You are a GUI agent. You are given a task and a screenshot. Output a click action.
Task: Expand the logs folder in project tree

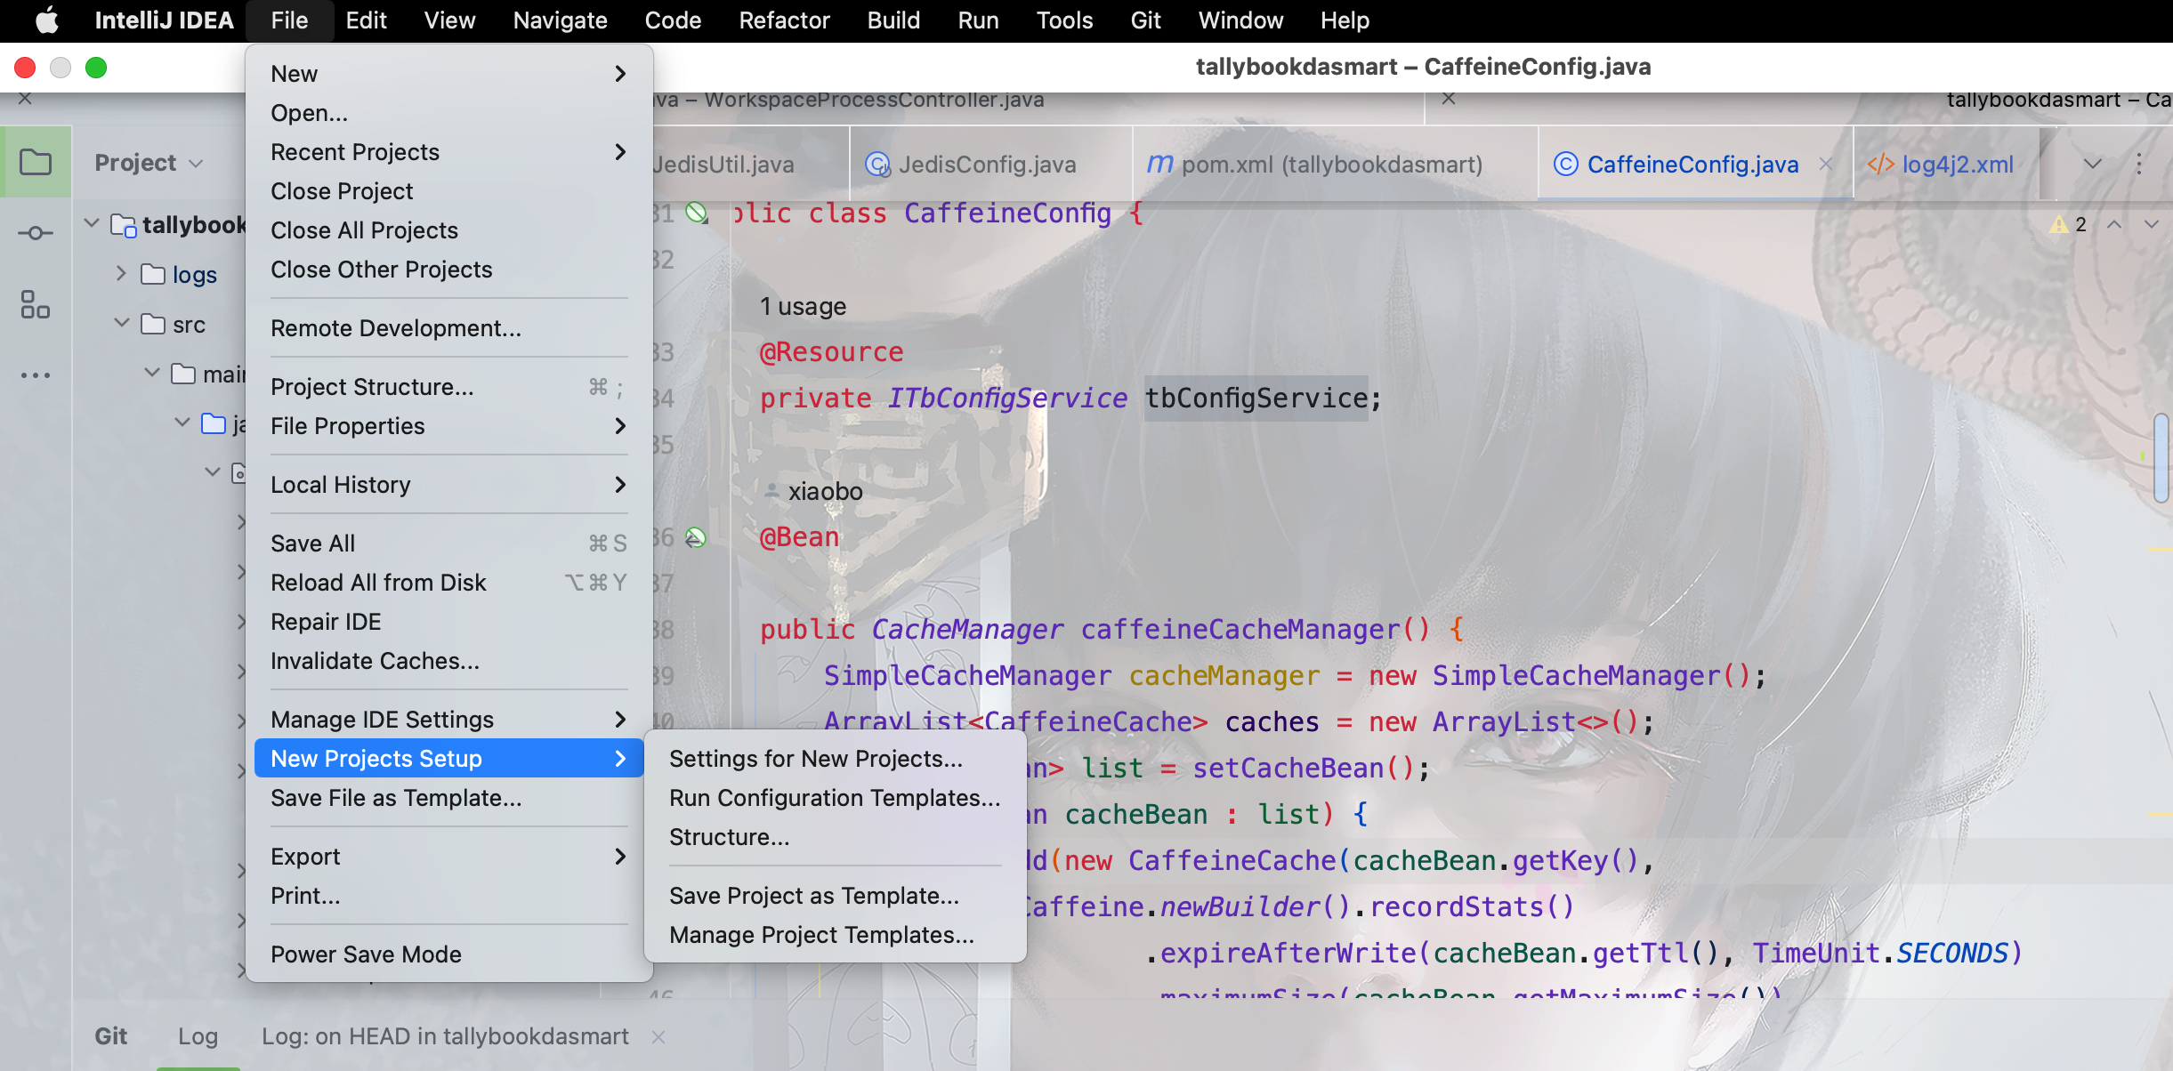[121, 274]
